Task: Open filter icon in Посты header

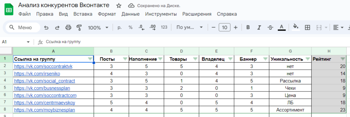Action: point(125,59)
